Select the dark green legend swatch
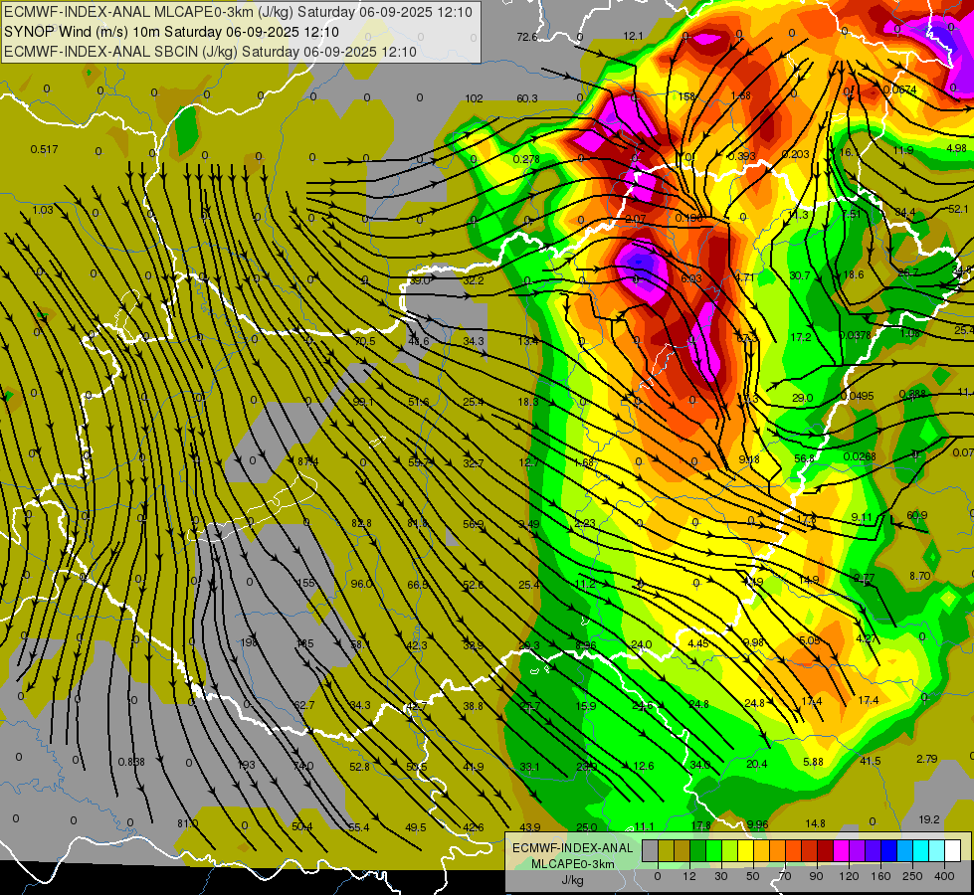This screenshot has width=974, height=895. pyautogui.click(x=697, y=850)
